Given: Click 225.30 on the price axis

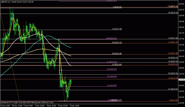Looking at the screenshot, I should pos(181,74).
